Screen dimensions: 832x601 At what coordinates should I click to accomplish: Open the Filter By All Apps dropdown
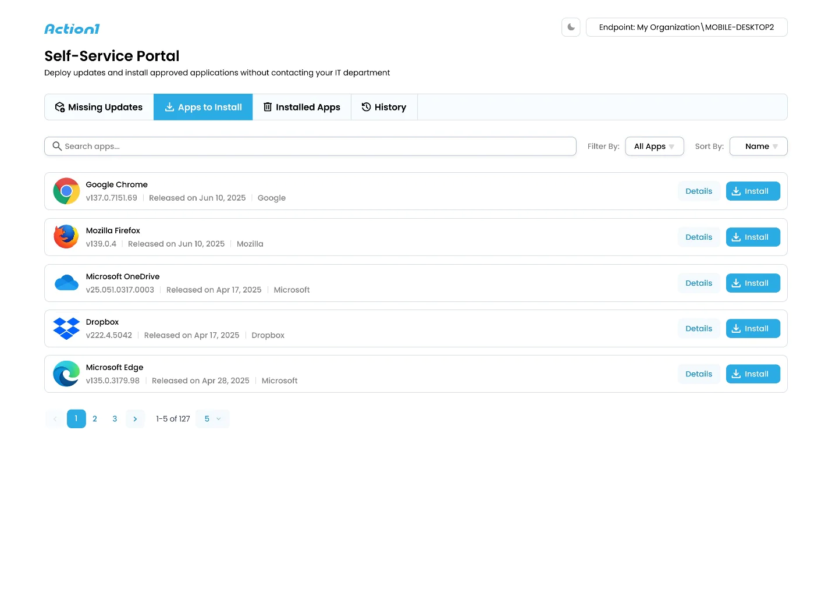[x=654, y=147]
